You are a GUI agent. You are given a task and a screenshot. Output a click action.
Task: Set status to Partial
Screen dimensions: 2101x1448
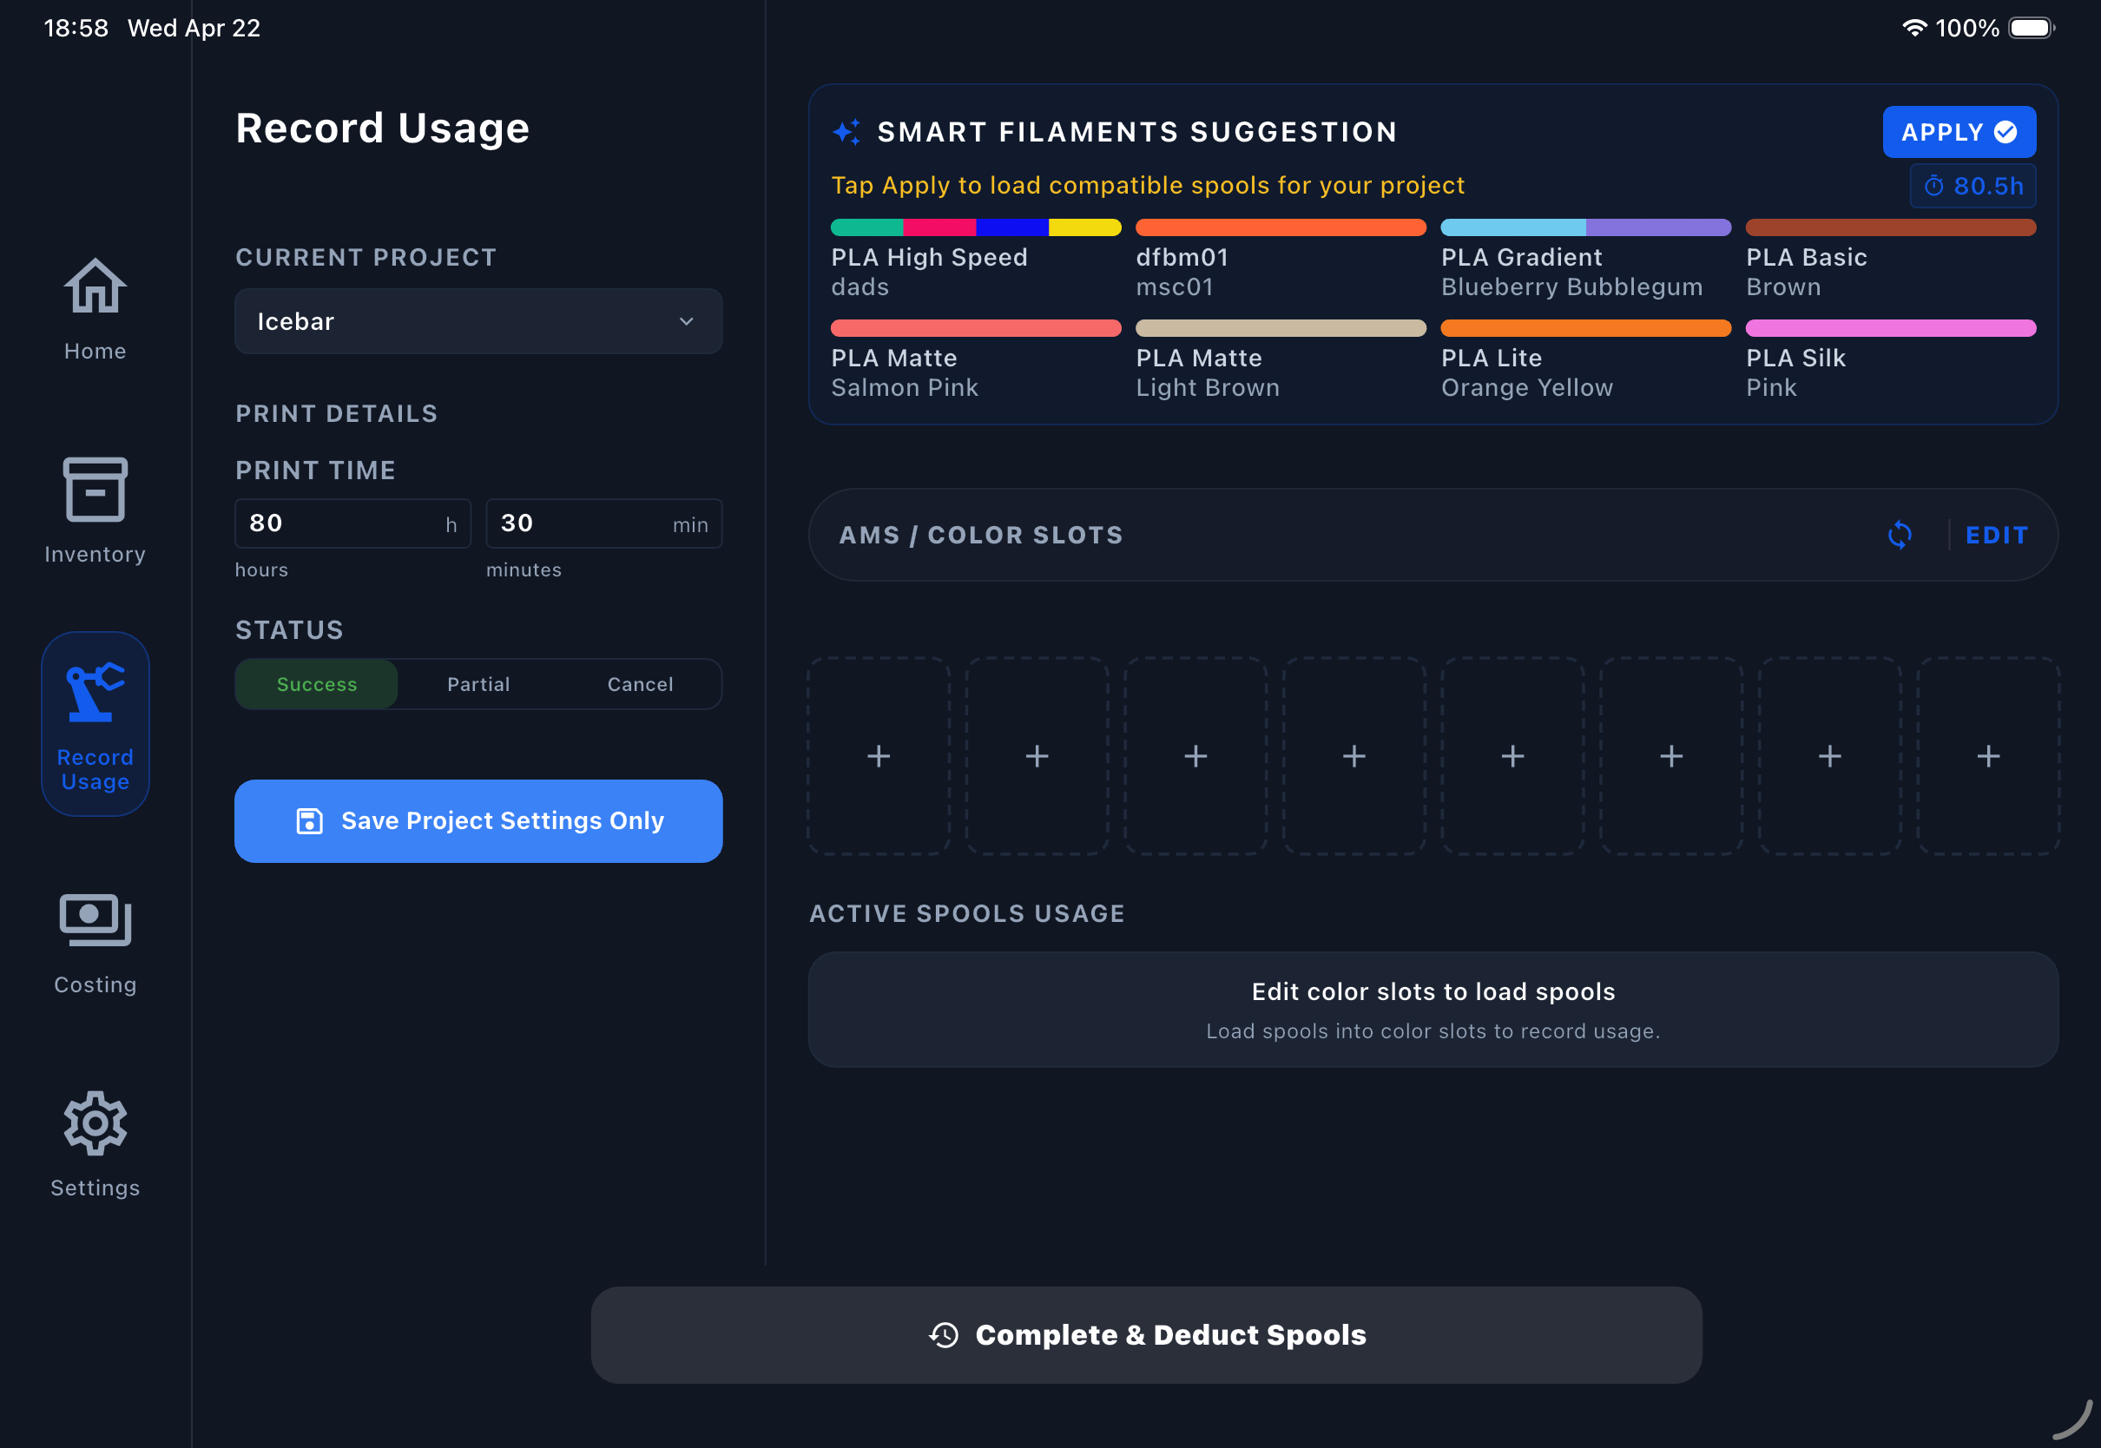coord(478,684)
